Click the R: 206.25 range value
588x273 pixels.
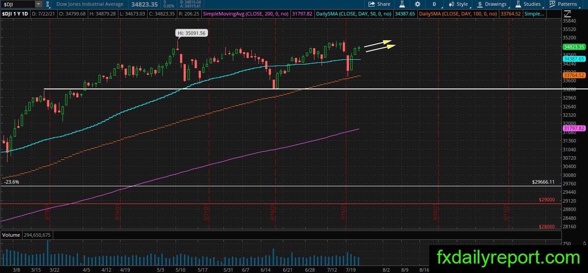pyautogui.click(x=189, y=14)
